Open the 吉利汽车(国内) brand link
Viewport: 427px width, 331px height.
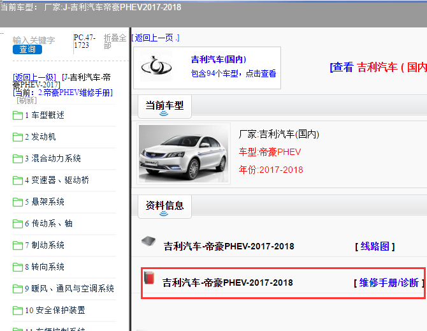pos(219,59)
